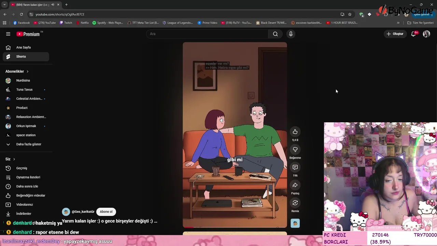Open Orkun Işıtmak channel

pyautogui.click(x=26, y=126)
